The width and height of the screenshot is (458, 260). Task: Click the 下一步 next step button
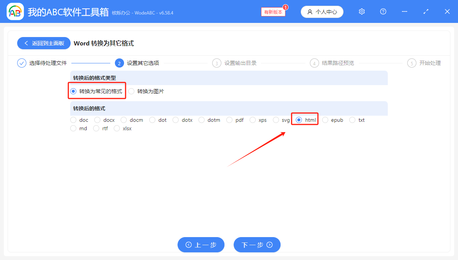[257, 245]
